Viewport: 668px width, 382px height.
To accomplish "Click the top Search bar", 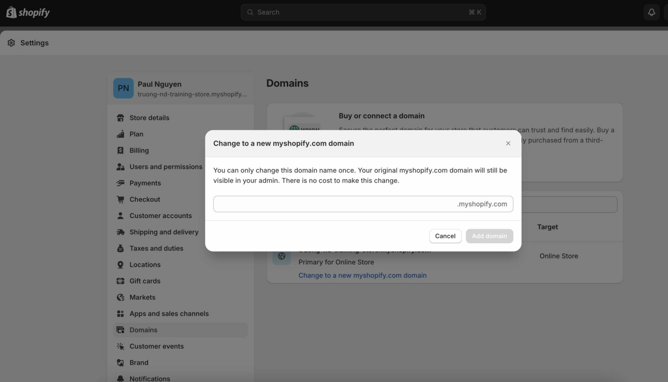I will coord(363,12).
